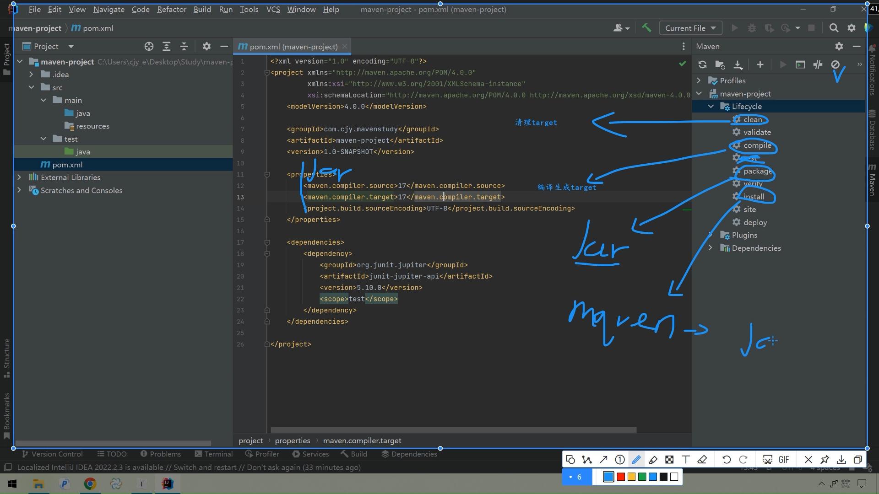Toggle the Structure tool window stripe
Screen dimensions: 879x494
click(7, 358)
